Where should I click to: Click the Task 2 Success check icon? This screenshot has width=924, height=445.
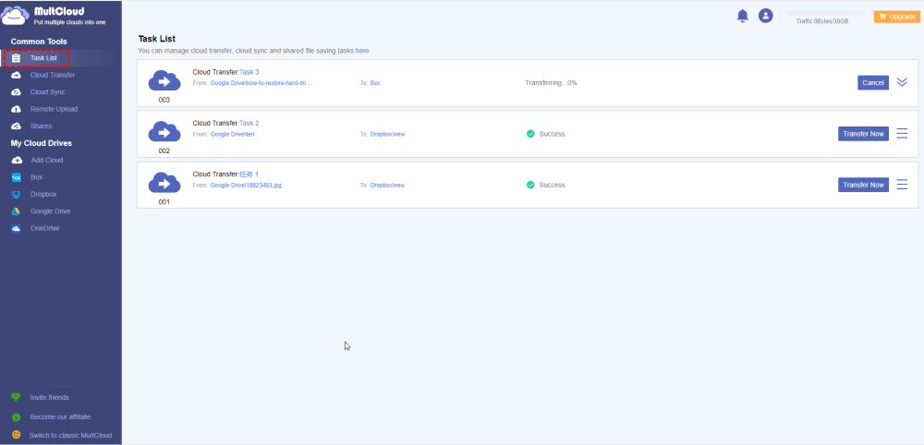pyautogui.click(x=530, y=134)
